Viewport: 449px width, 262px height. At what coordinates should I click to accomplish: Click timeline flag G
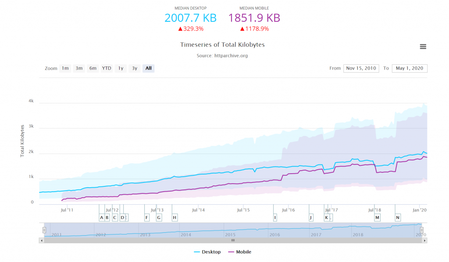click(x=159, y=218)
